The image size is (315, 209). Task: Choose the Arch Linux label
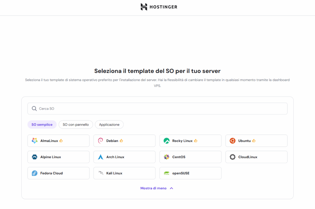pos(115,157)
